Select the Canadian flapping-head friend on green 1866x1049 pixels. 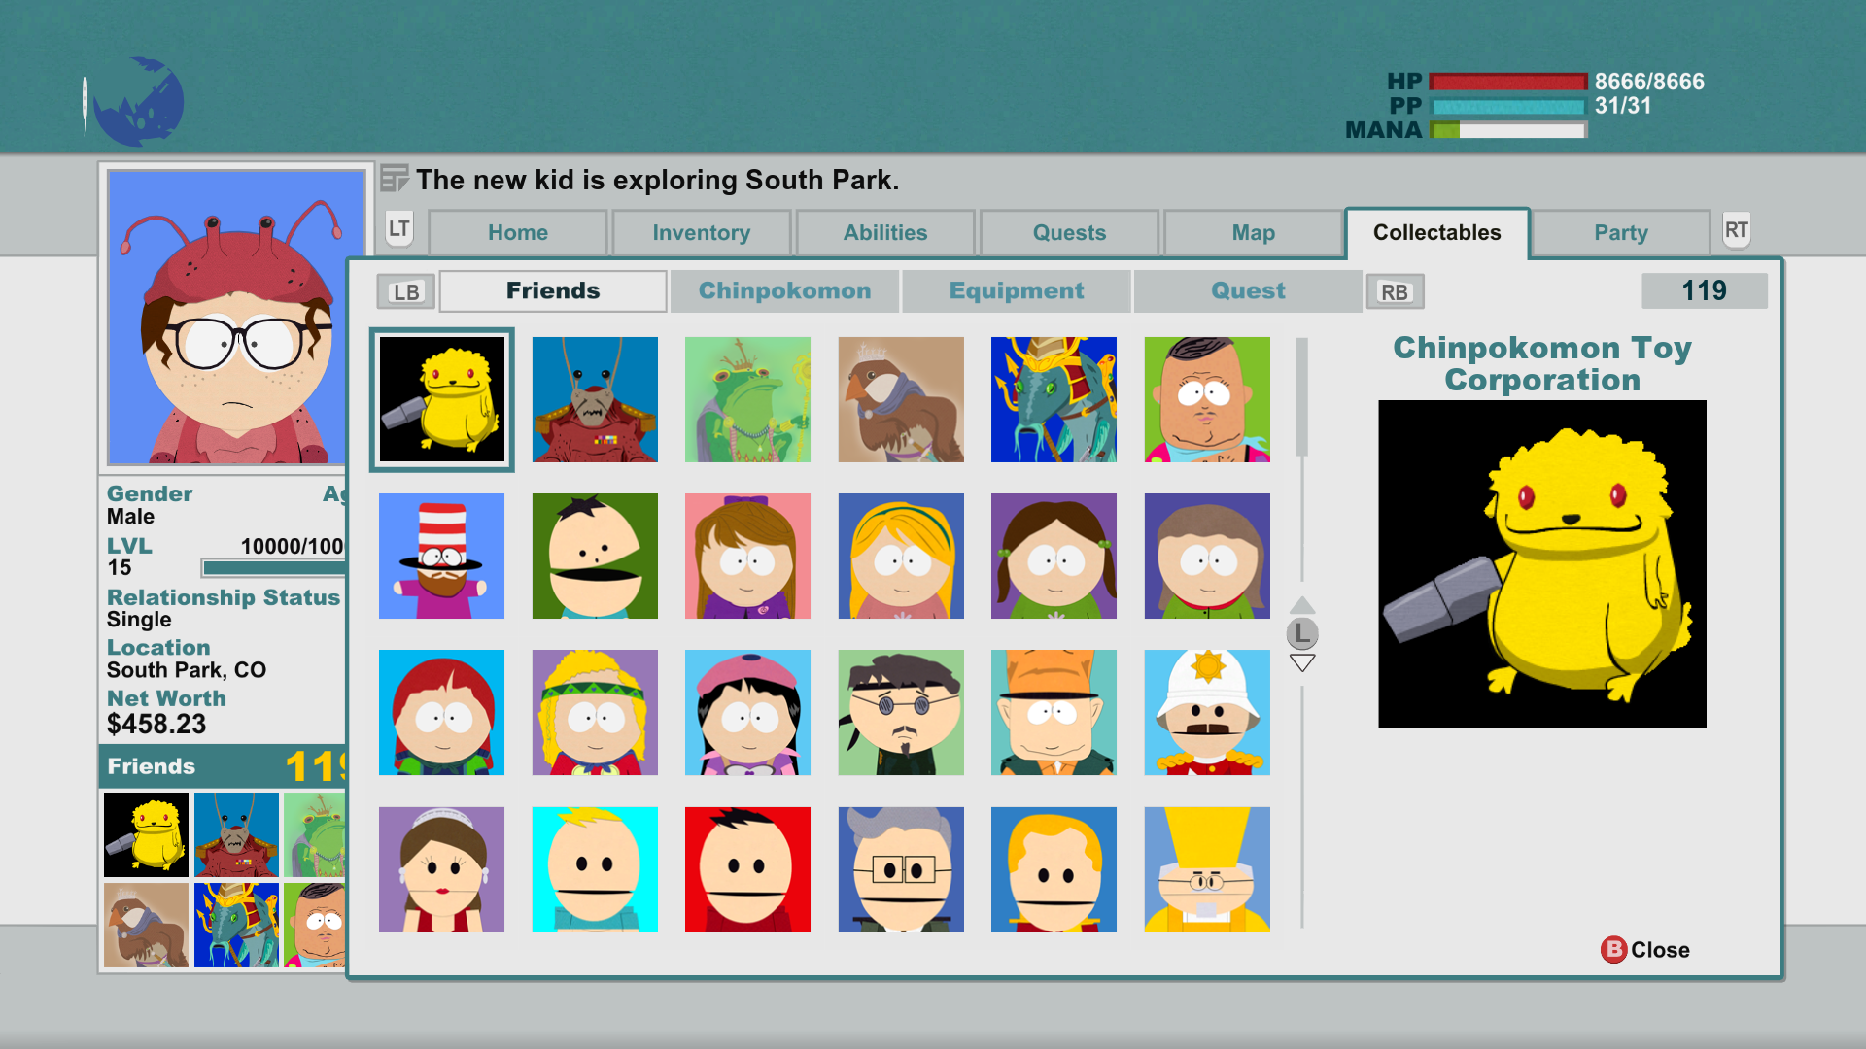pos(595,556)
